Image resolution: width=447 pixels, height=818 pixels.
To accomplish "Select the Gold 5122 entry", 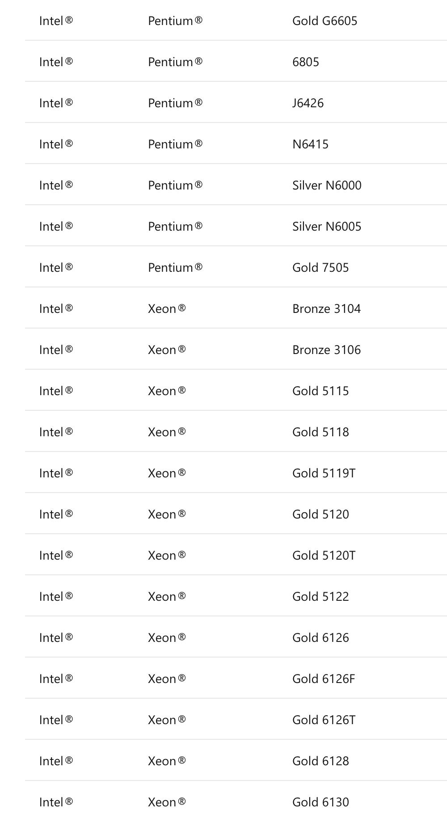I will (320, 597).
